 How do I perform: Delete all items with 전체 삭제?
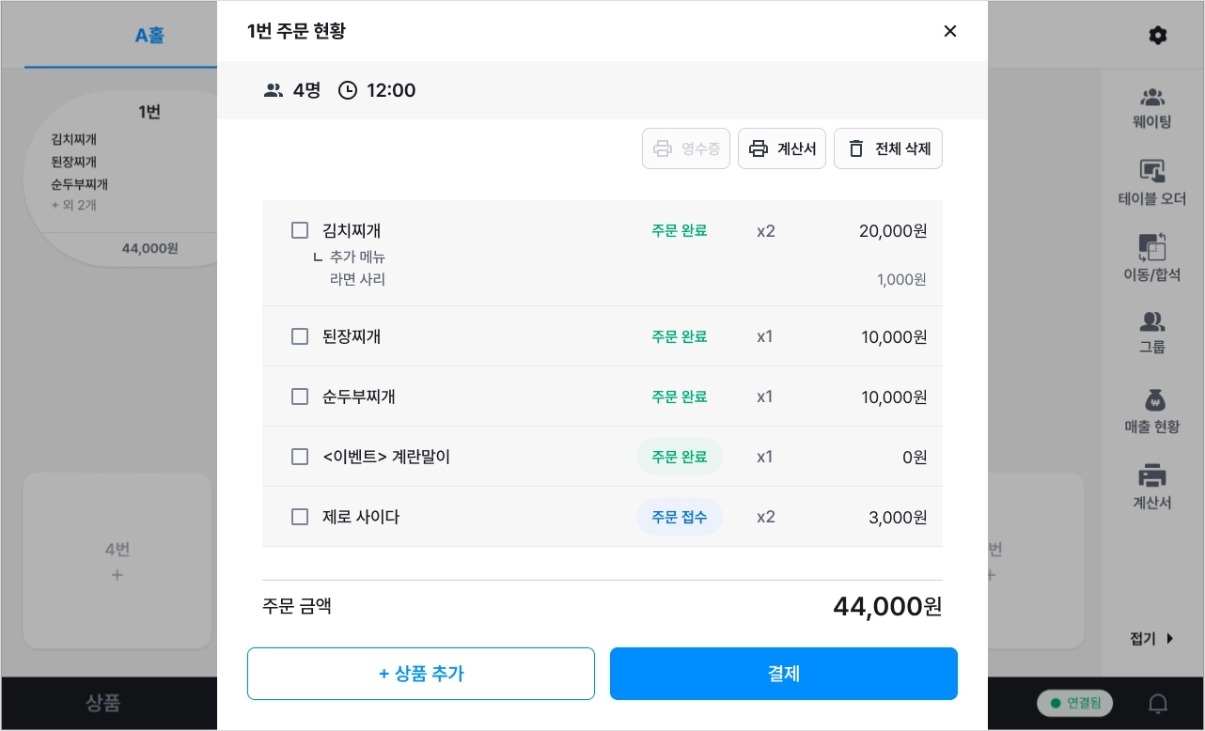(x=888, y=148)
